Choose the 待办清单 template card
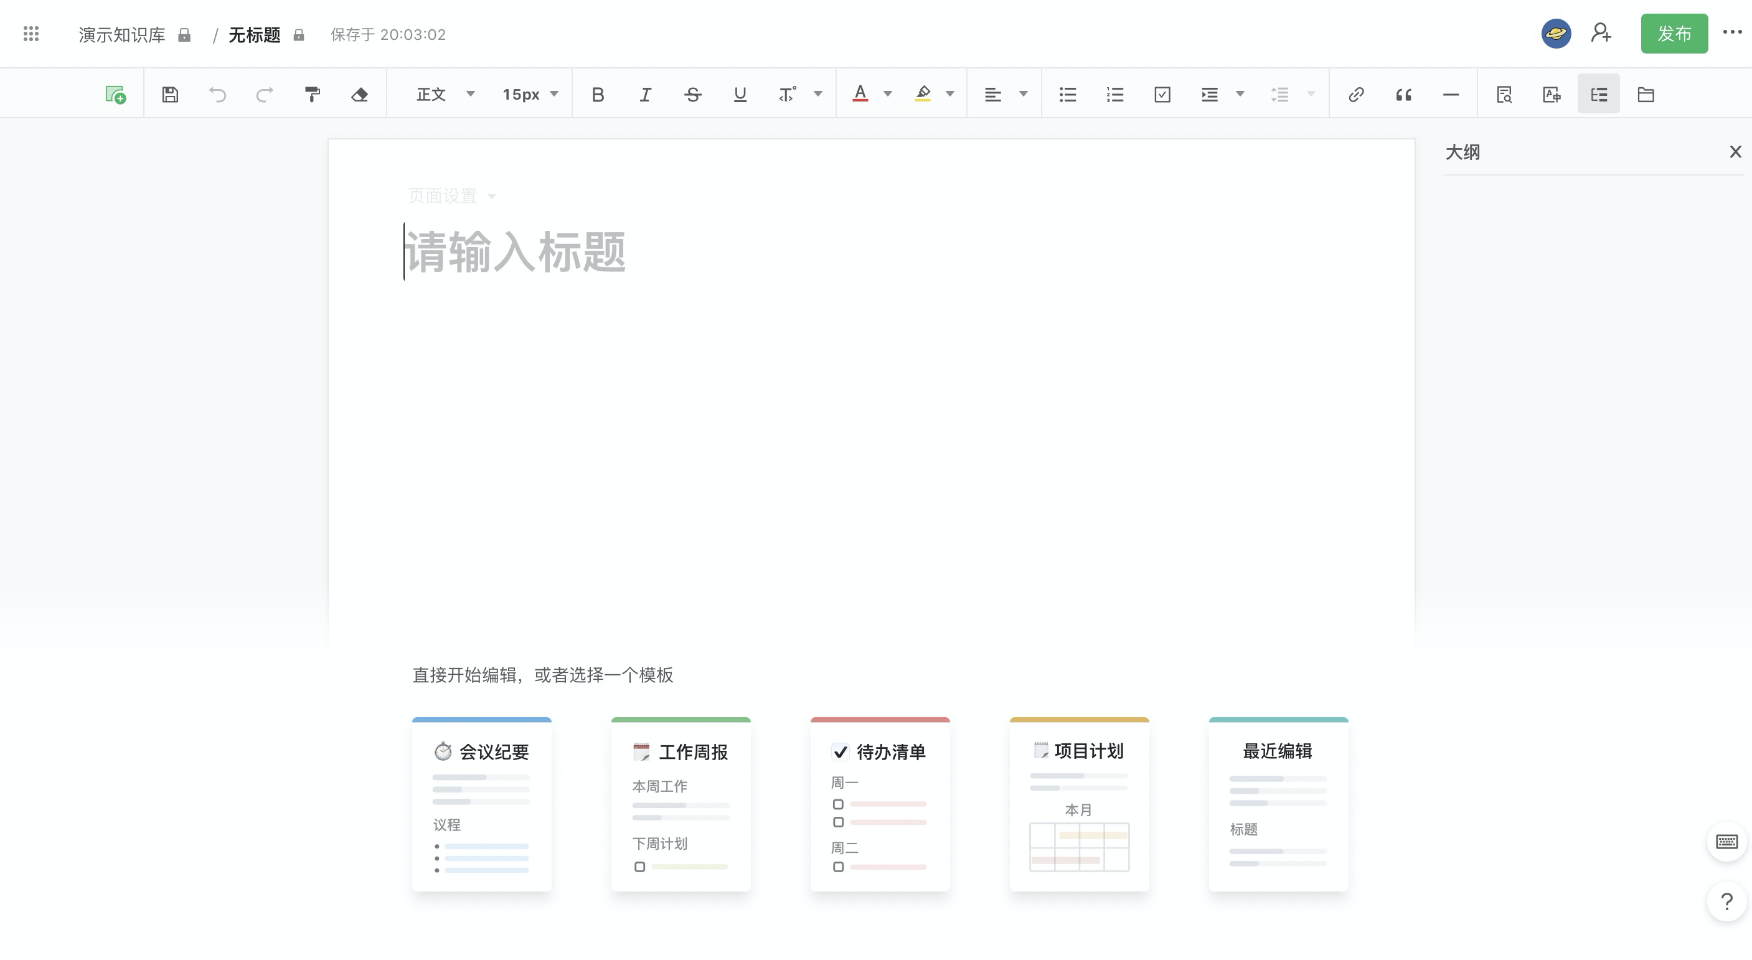The height and width of the screenshot is (960, 1752). click(880, 804)
